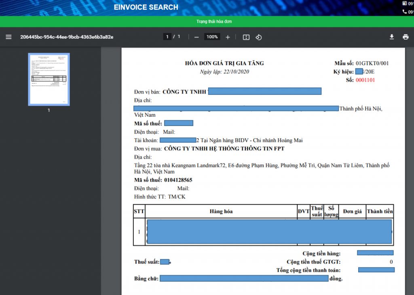Click the invoice number 0001101

365,80
